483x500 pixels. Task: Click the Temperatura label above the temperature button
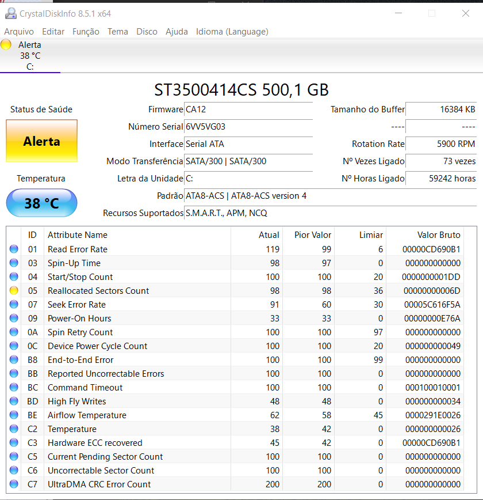tap(41, 178)
